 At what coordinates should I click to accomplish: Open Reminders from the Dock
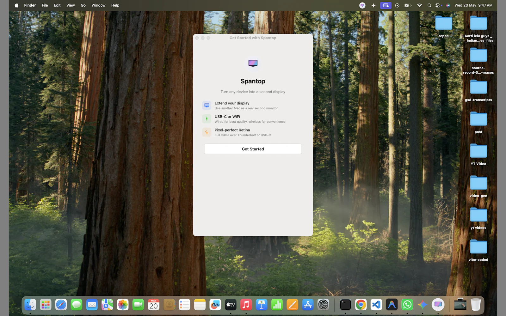[x=184, y=305]
